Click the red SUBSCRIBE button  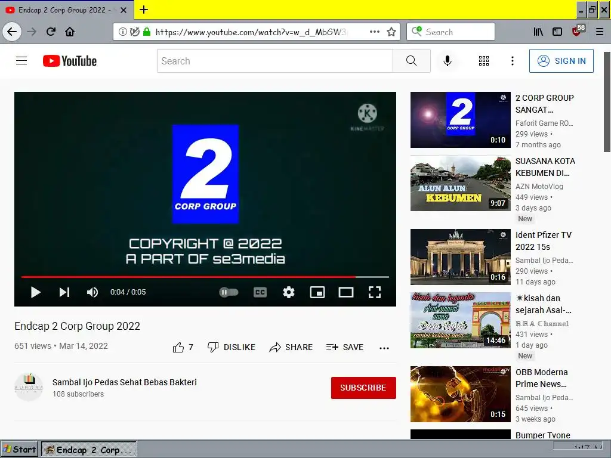point(363,388)
